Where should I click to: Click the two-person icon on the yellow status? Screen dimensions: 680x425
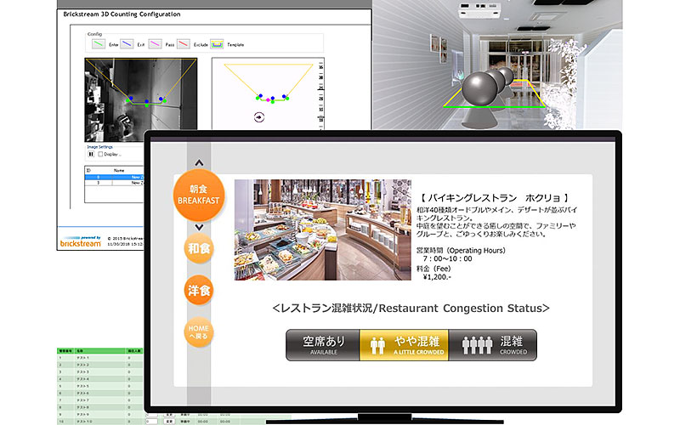click(377, 346)
